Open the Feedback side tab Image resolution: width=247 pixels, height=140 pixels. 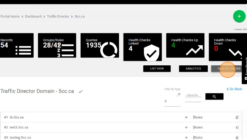[x=244, y=68]
